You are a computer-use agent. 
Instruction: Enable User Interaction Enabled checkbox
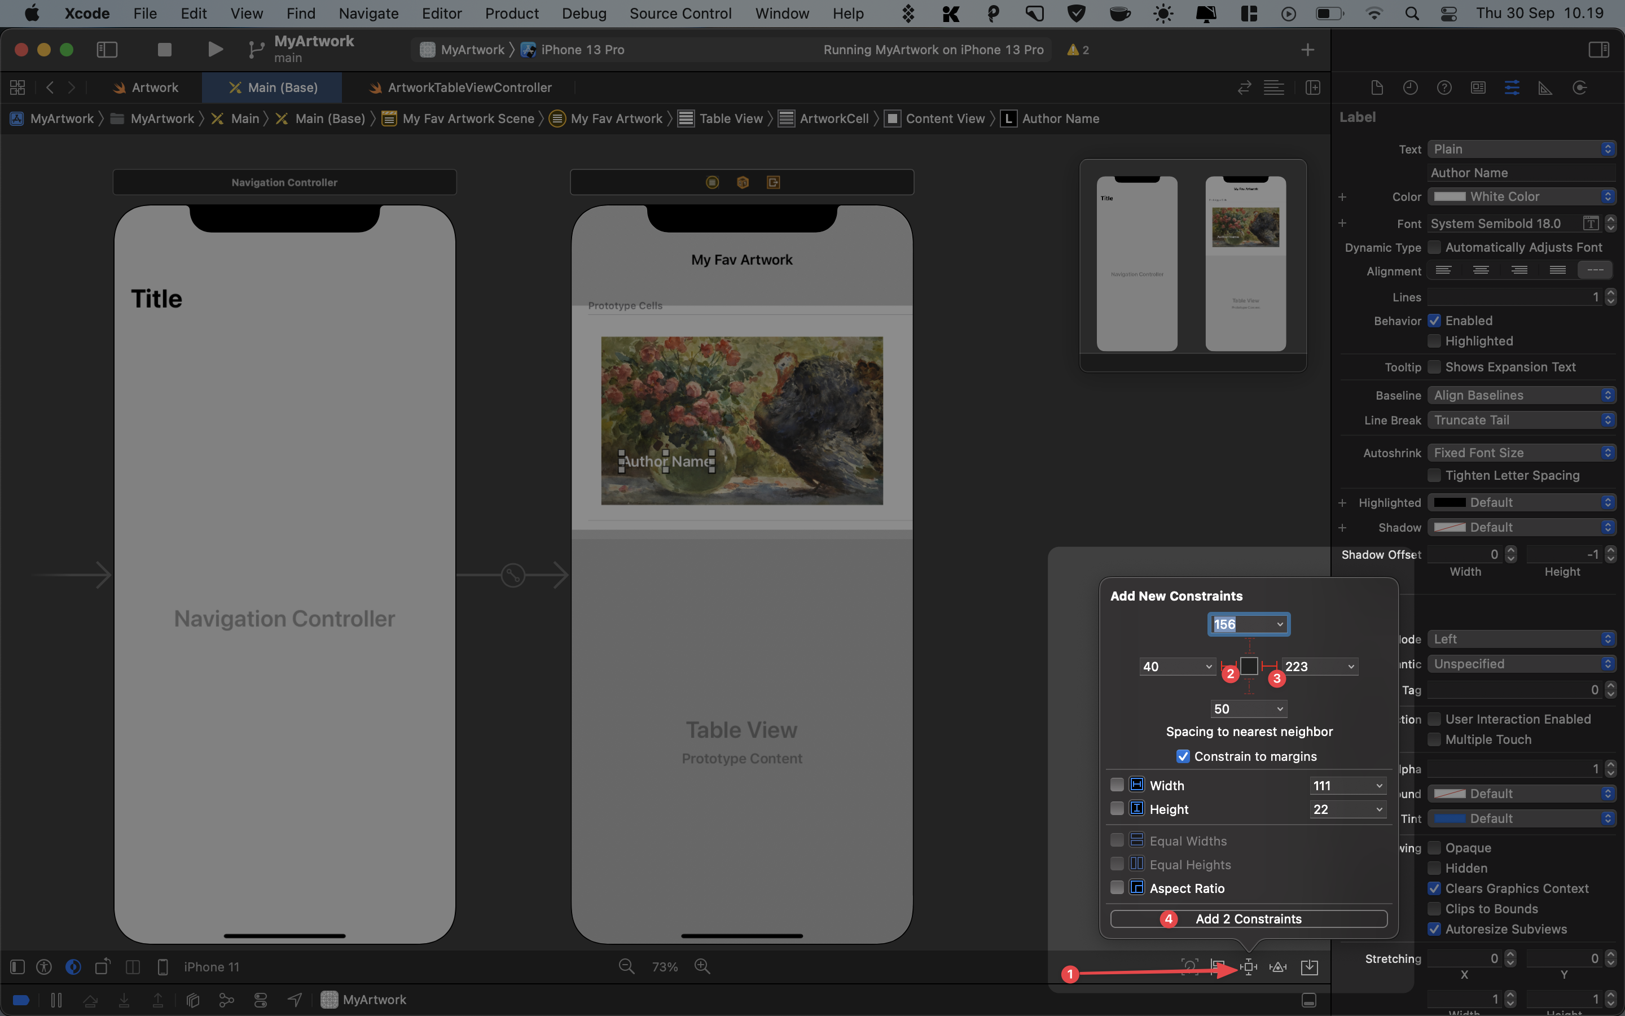point(1434,719)
